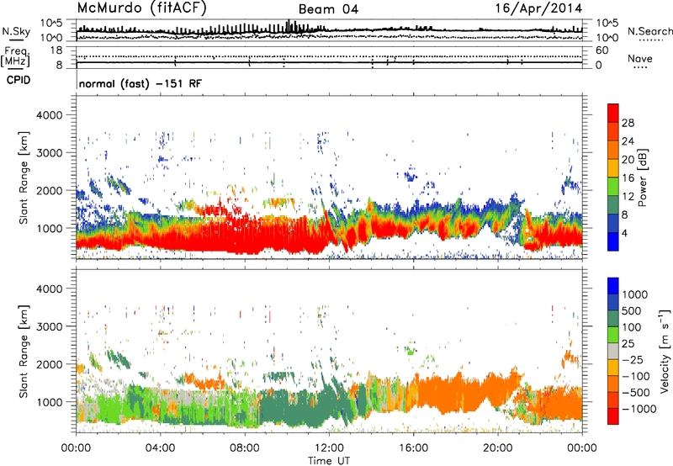673x466 pixels.
Task: Pick the blue top of the velocity colorbar
Action: click(613, 286)
